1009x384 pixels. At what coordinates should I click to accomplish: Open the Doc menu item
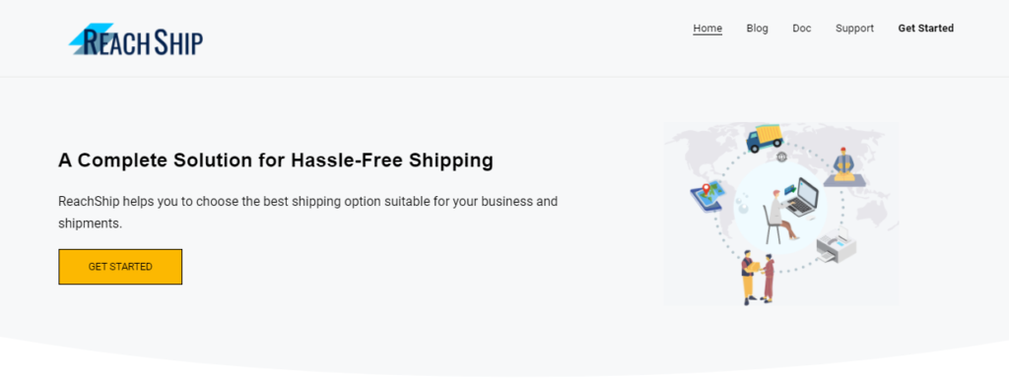tap(802, 29)
